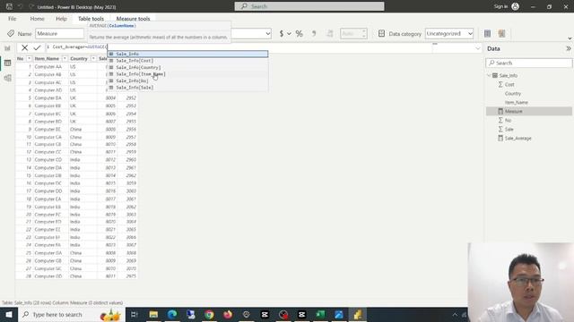This screenshot has width=574, height=322.
Task: Switch to Report view in left sidebar
Action: click(x=7, y=48)
